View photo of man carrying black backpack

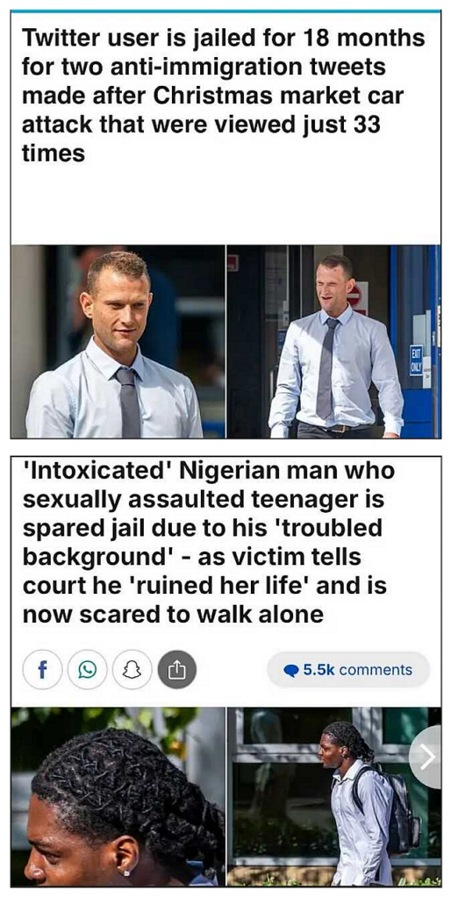point(334,796)
